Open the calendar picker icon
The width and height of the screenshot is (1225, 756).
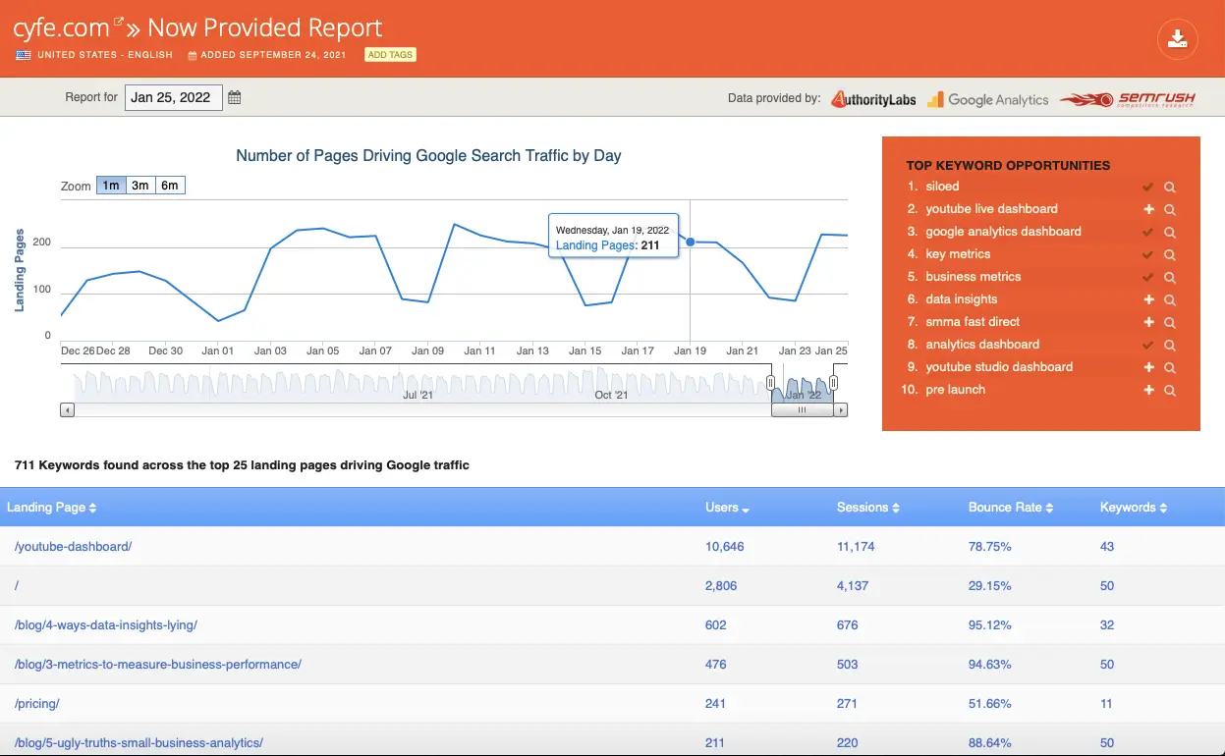(x=234, y=97)
